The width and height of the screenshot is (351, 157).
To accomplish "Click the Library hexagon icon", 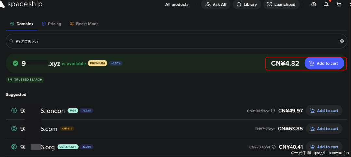I will pos(239,5).
